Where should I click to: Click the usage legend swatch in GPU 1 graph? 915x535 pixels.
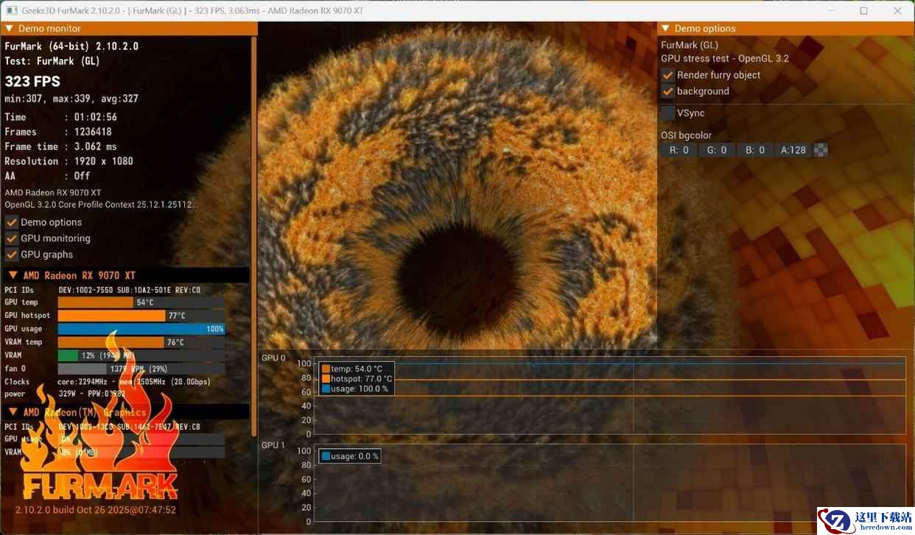tap(326, 456)
